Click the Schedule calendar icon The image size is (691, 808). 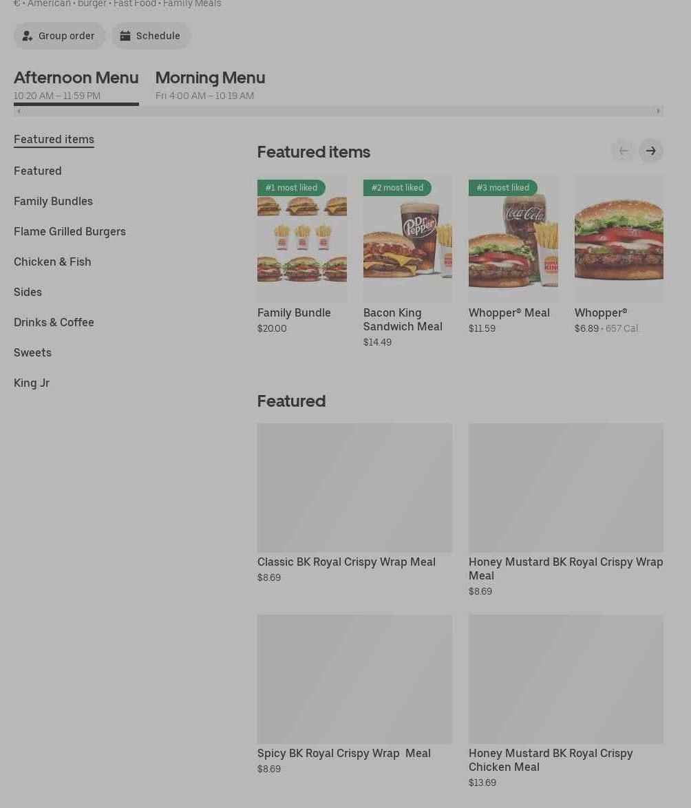click(x=125, y=36)
